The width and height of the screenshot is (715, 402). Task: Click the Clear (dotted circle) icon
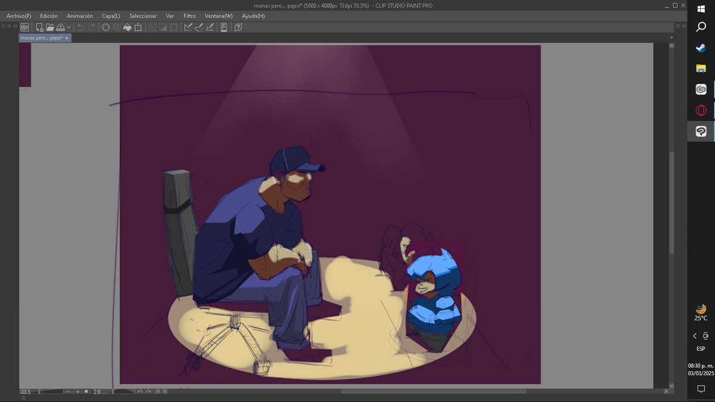pos(105,27)
